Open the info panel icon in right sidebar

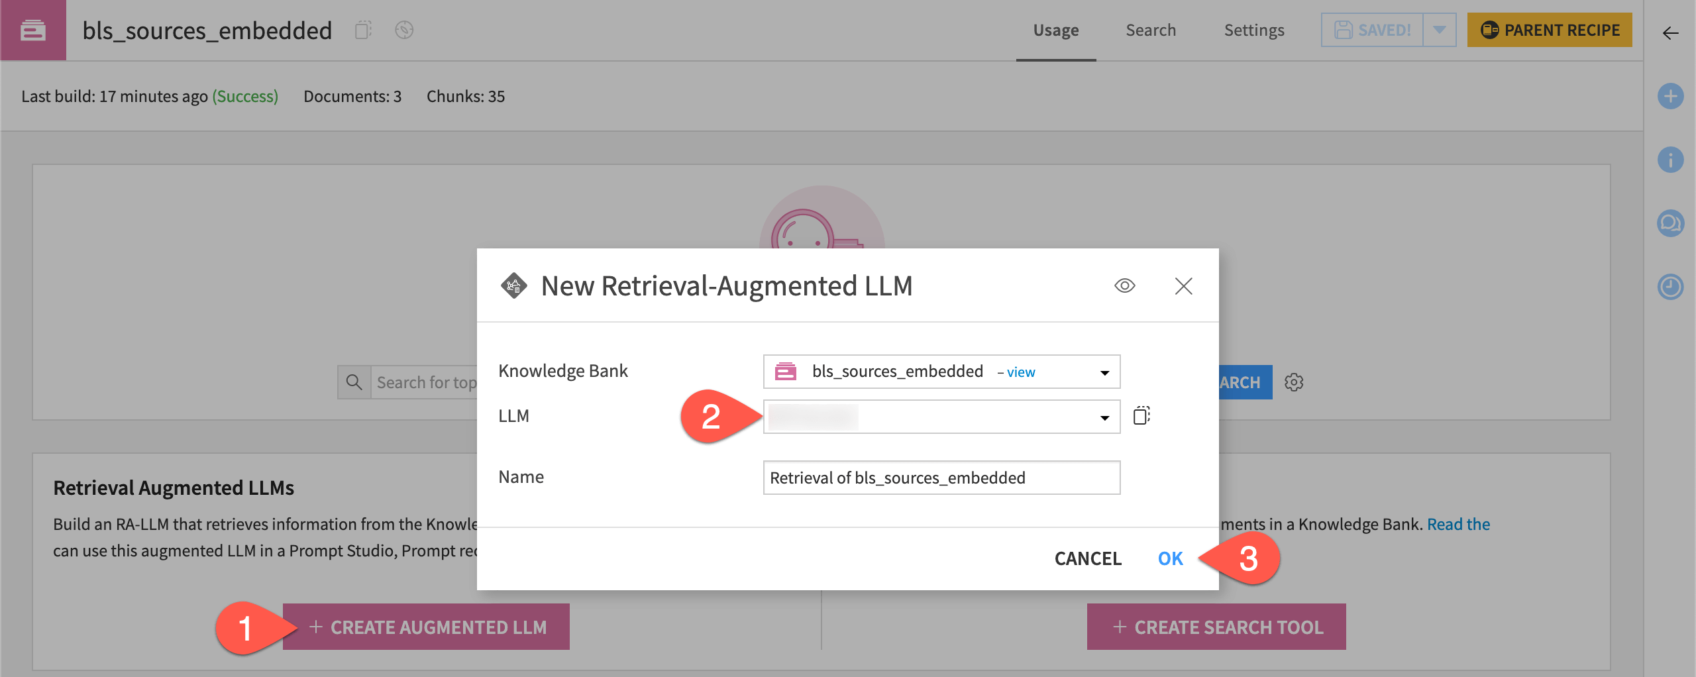click(x=1671, y=160)
